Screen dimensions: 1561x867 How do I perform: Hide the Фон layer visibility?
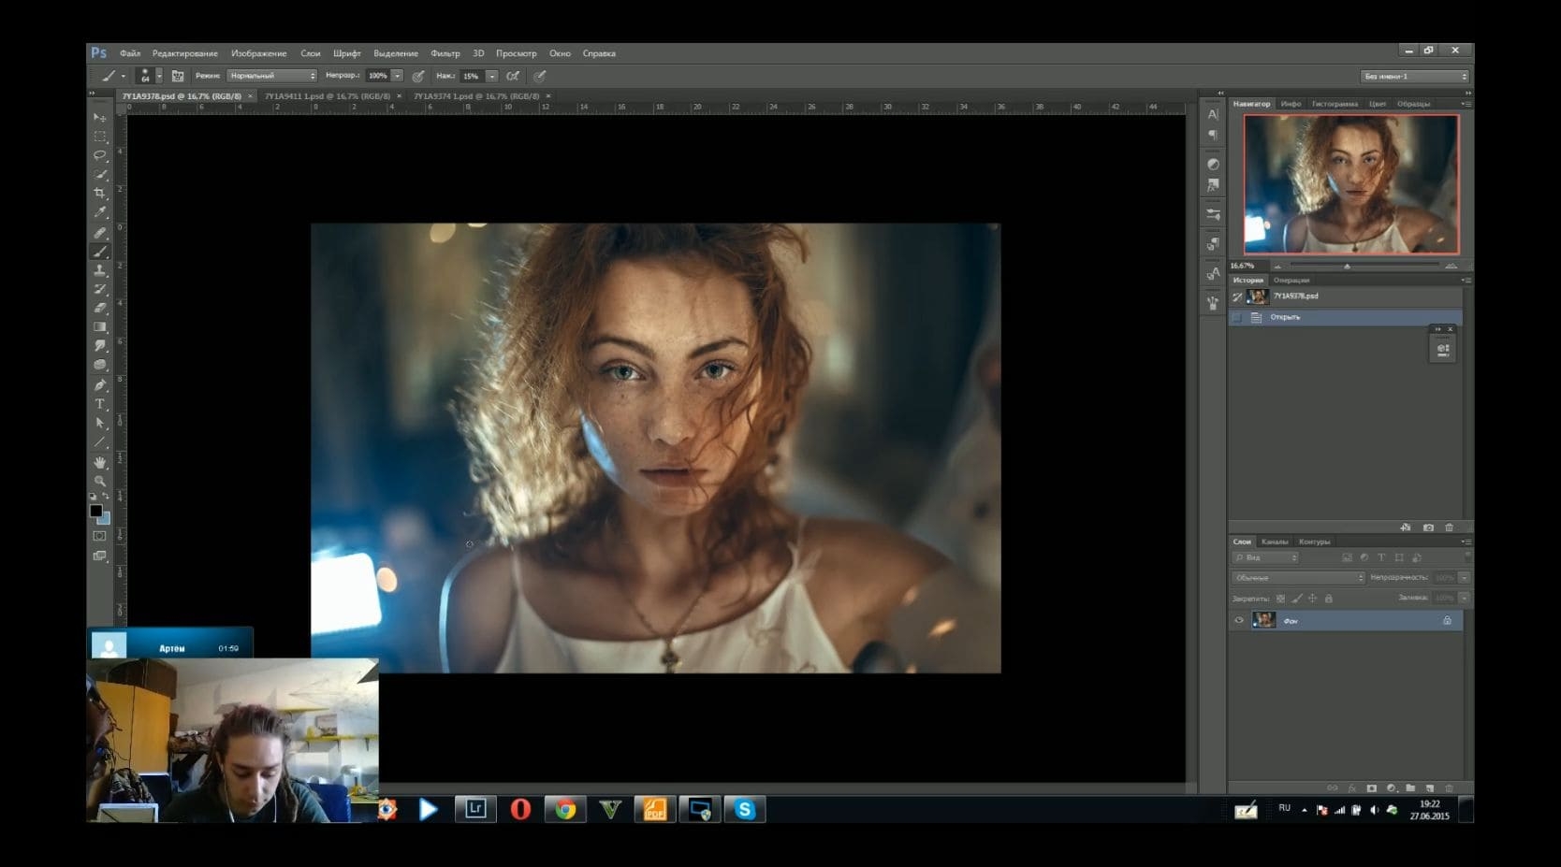coord(1239,620)
